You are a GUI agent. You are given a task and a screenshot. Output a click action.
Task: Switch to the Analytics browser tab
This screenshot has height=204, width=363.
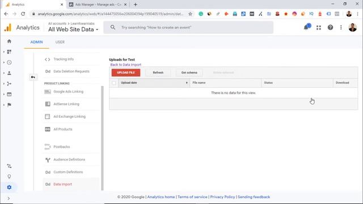(x=34, y=5)
